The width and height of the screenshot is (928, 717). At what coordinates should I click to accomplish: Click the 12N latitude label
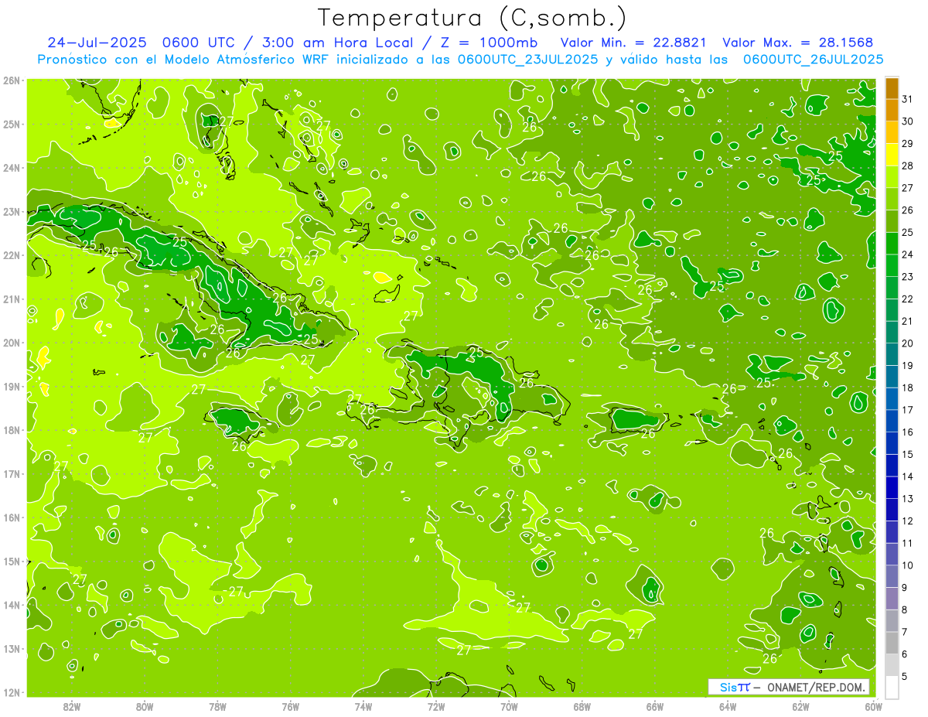coord(12,692)
